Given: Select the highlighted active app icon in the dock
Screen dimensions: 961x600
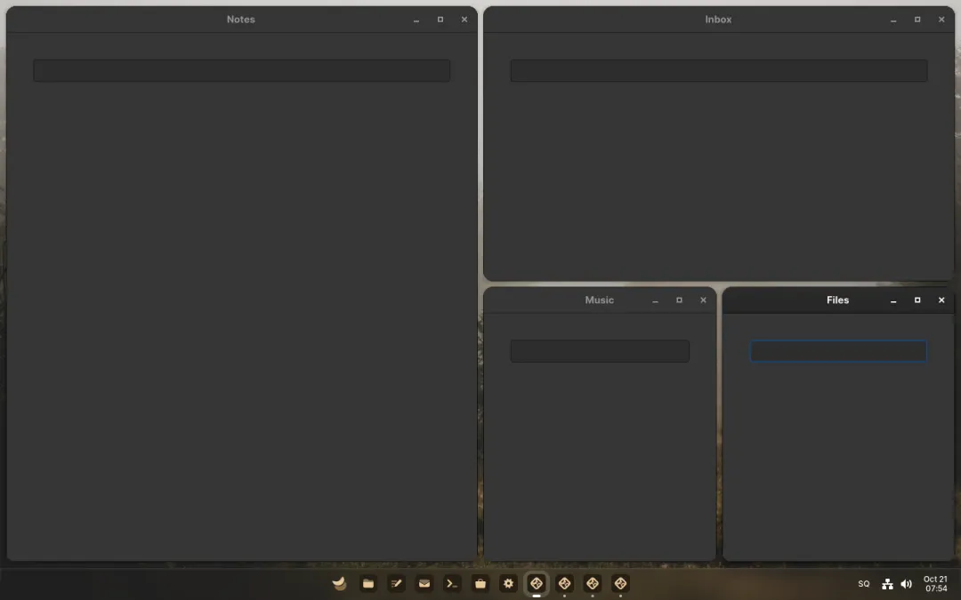Looking at the screenshot, I should point(537,583).
